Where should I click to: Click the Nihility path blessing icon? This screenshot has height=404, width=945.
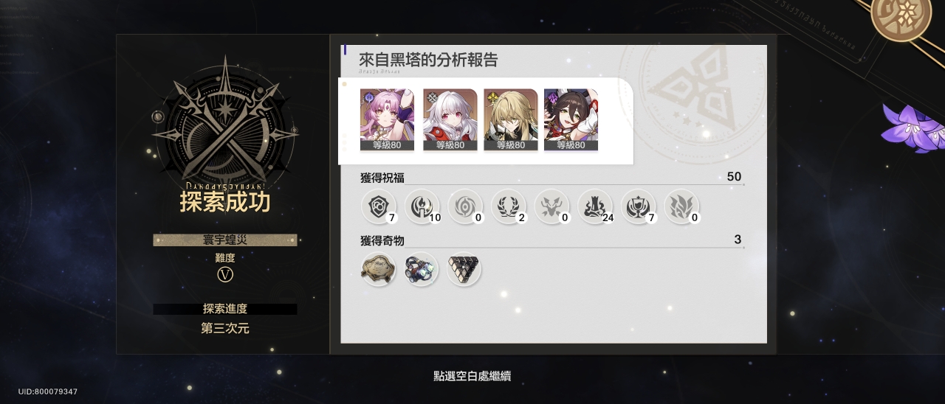pos(465,206)
